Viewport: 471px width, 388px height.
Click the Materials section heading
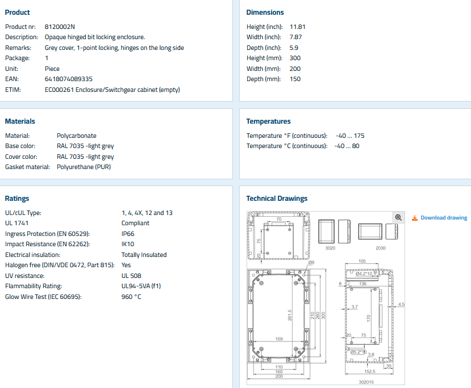coord(20,121)
